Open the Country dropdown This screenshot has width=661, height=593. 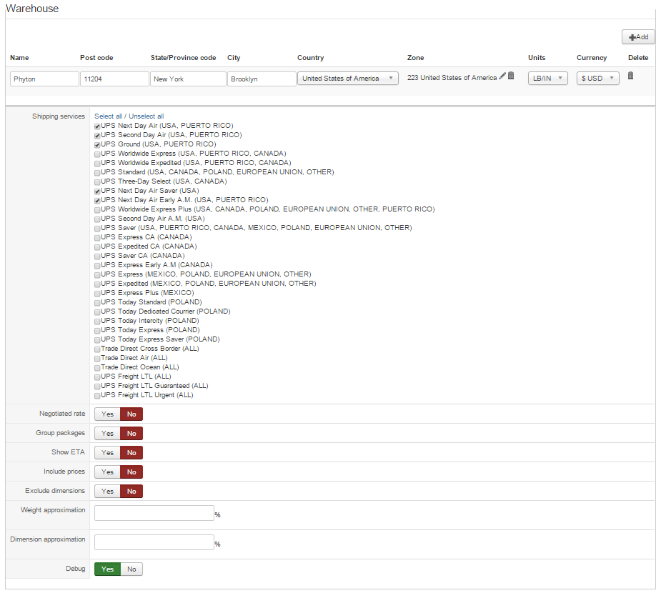click(348, 79)
